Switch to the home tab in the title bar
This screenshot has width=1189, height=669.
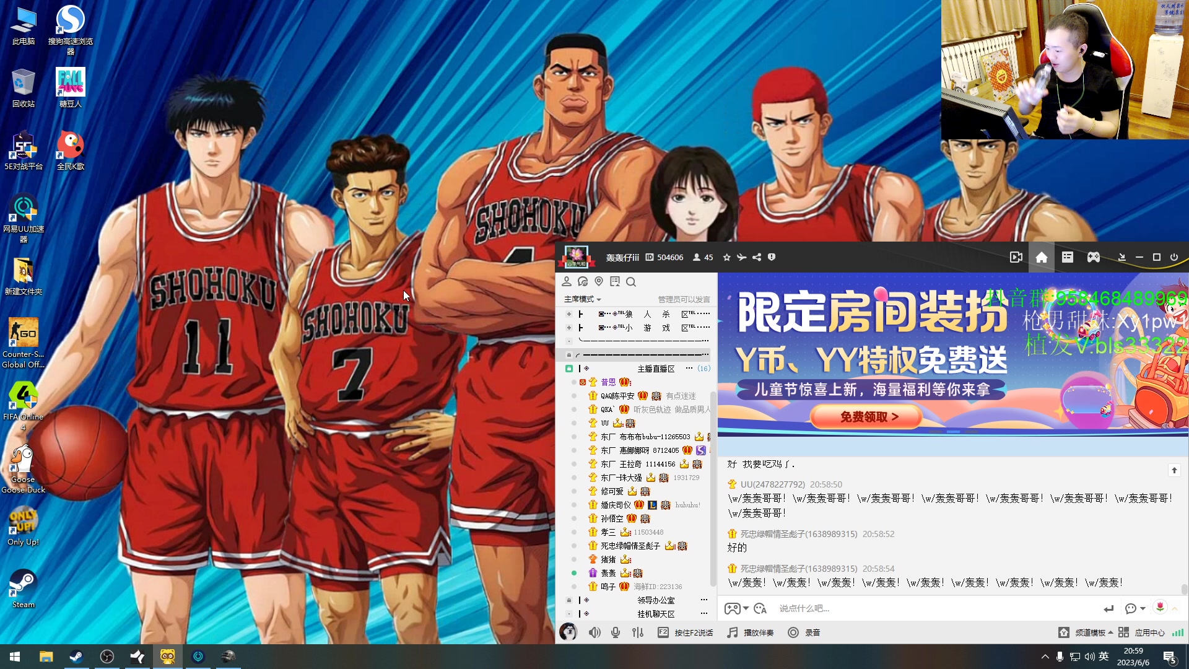[x=1041, y=257]
